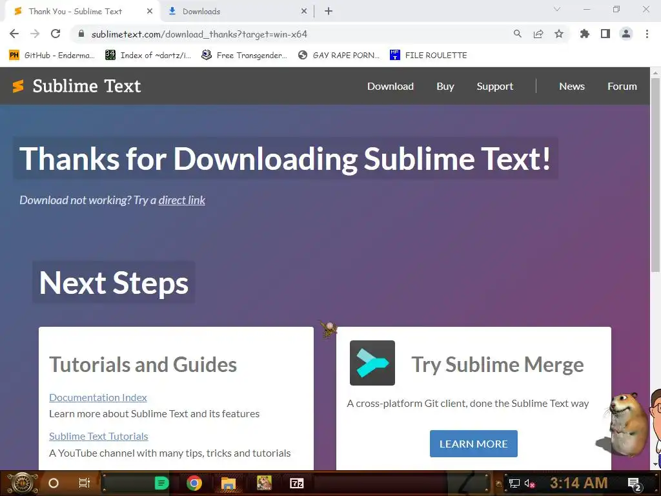Open the Chrome three-dot menu
This screenshot has height=496, width=661.
(x=647, y=34)
